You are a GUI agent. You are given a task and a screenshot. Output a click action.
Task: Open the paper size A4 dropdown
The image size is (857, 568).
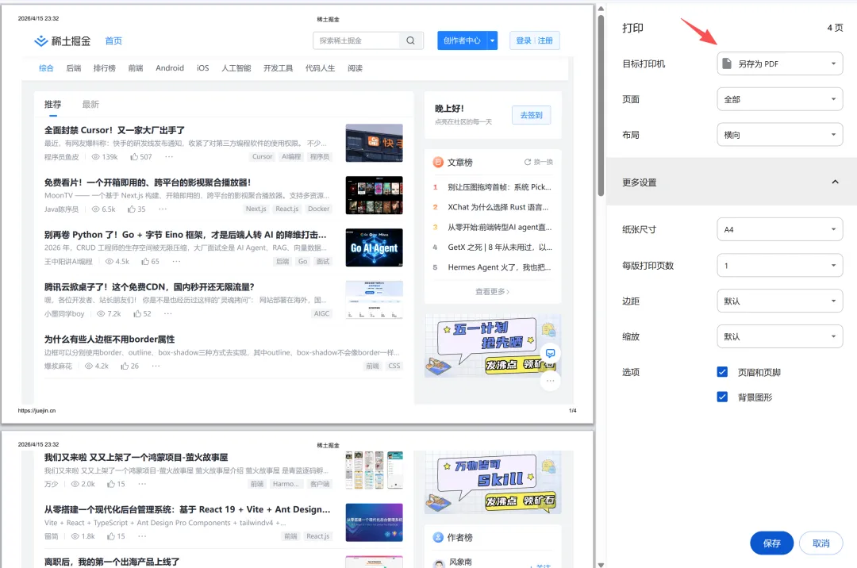[x=779, y=229]
